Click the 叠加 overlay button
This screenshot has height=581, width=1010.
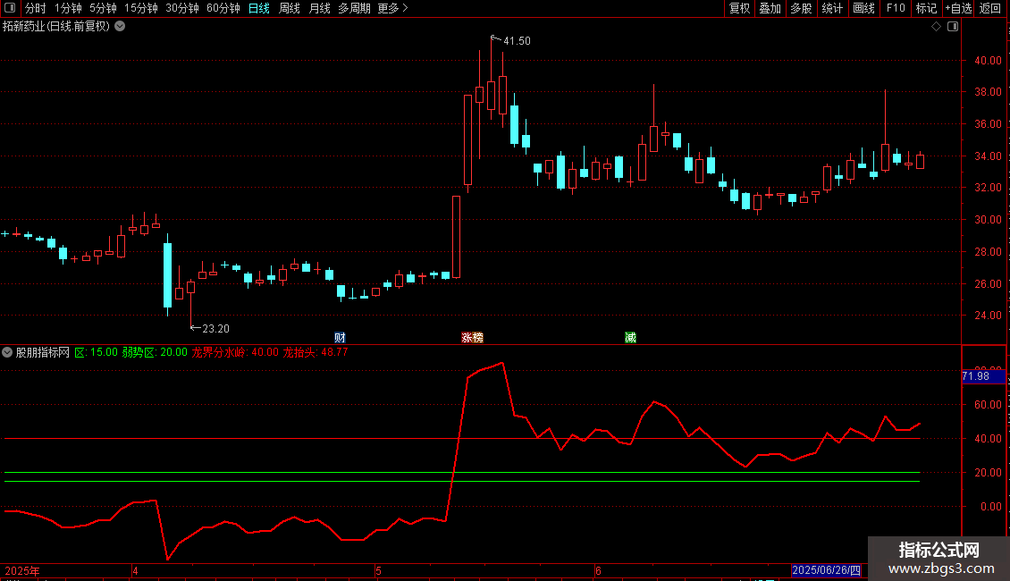pyautogui.click(x=770, y=8)
